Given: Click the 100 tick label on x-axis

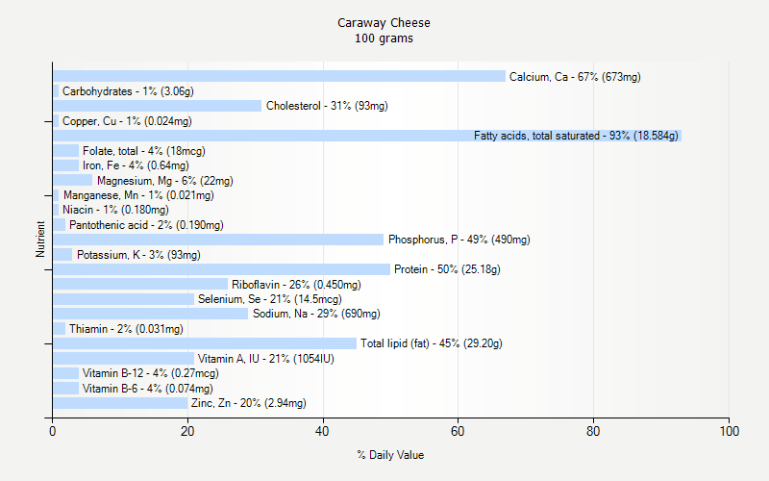Looking at the screenshot, I should [x=730, y=431].
